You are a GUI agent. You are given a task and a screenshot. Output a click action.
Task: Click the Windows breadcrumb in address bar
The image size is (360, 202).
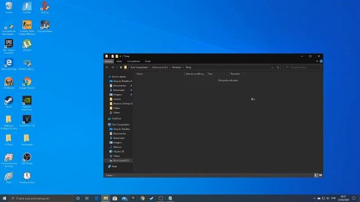(177, 67)
